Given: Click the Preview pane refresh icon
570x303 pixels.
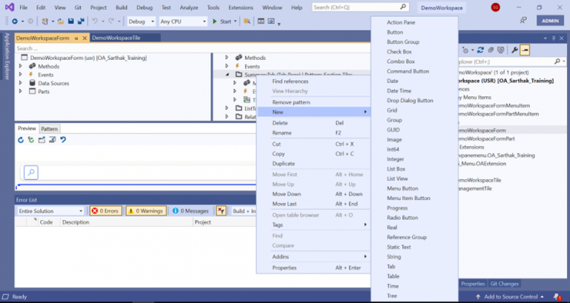Looking at the screenshot, I should point(21,140).
